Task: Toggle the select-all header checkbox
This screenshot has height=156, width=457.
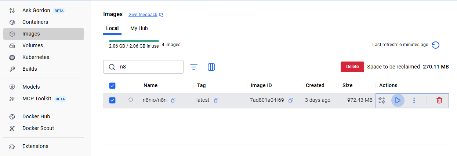Action: [112, 86]
